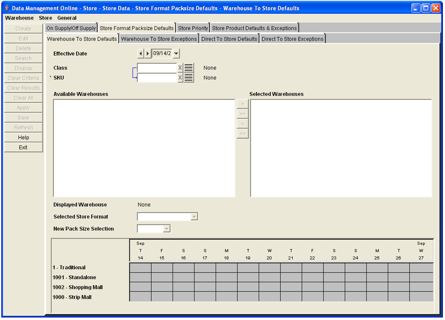
Task: Expand the Selected Store Format dropdown
Action: click(194, 217)
